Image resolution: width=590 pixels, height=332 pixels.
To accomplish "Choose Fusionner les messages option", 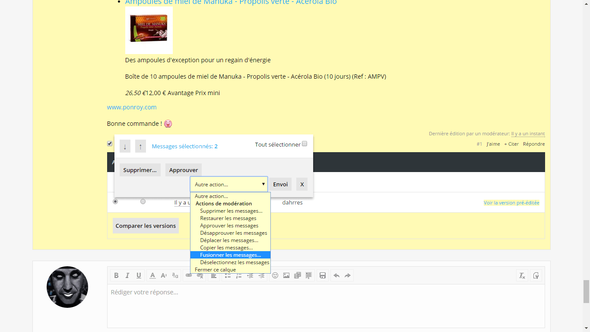I will pyautogui.click(x=230, y=255).
